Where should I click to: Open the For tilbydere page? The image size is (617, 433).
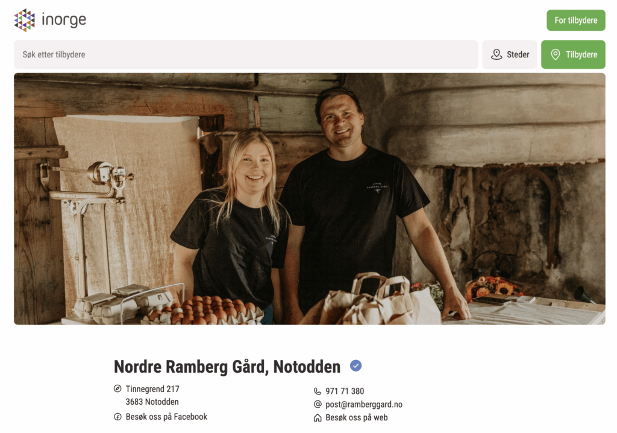(x=575, y=20)
